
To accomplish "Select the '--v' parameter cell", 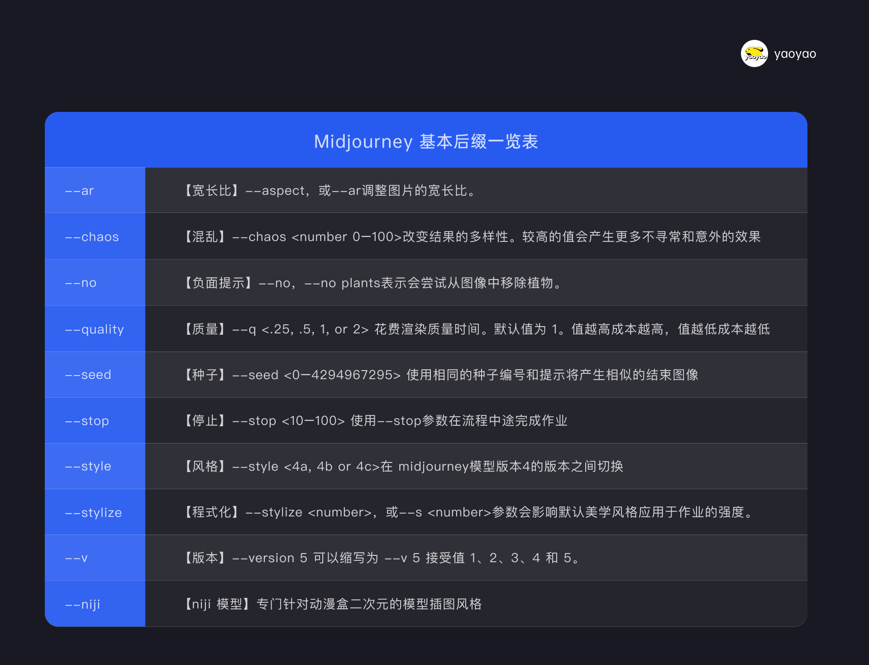I will [x=95, y=558].
